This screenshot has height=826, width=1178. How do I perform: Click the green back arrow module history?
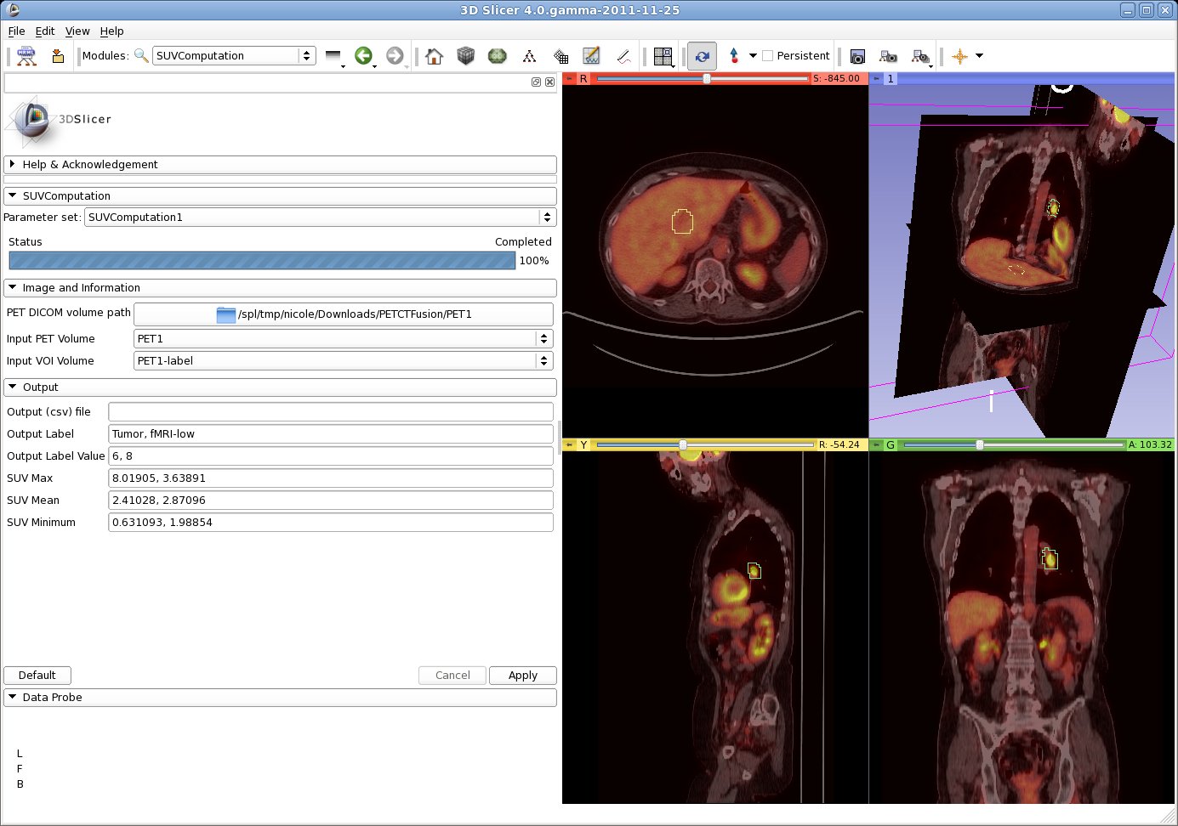pos(363,56)
